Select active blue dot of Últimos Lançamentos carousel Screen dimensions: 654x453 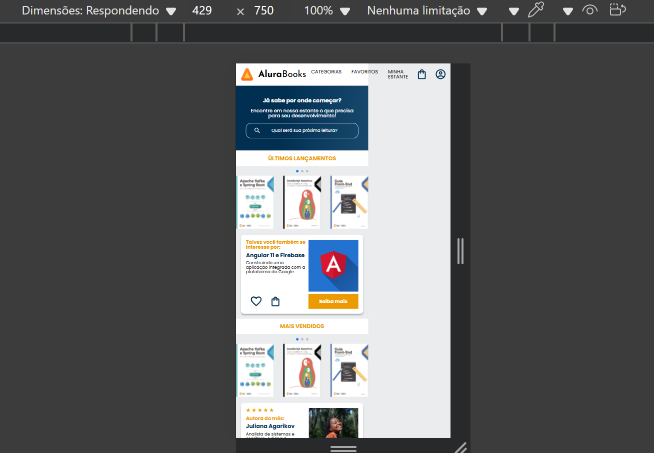pos(297,171)
